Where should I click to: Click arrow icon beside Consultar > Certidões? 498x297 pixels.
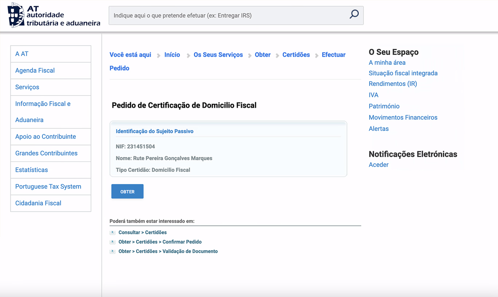click(113, 232)
